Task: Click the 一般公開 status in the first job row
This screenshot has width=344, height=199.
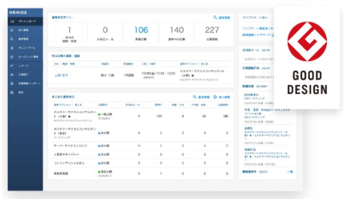Action: coord(105,114)
